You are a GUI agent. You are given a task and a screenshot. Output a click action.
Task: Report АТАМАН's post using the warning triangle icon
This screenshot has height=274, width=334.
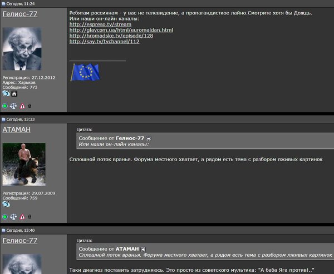22,217
